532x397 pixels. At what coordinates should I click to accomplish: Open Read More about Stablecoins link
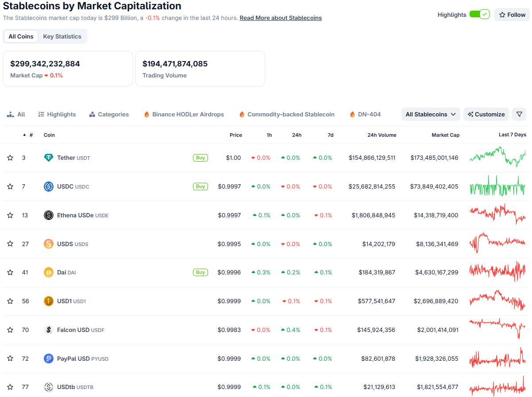pos(281,18)
